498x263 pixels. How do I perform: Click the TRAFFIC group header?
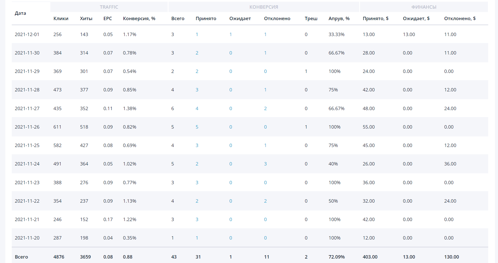[109, 7]
